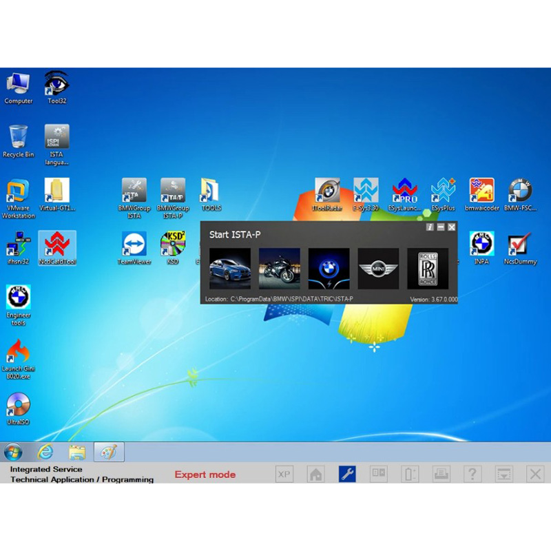Select the ESysLauncher PRO icon
Image resolution: width=551 pixels, height=551 pixels.
tap(404, 195)
